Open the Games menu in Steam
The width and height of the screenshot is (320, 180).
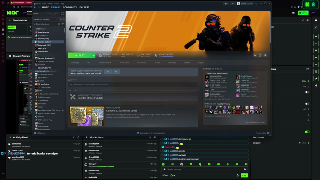(x=57, y=4)
